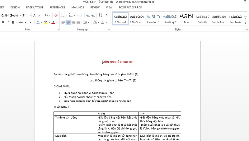
Task: Apply red font color
Action: pyautogui.click(x=53, y=22)
